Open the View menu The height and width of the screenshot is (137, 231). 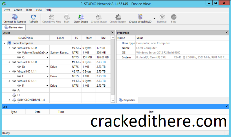point(39,10)
